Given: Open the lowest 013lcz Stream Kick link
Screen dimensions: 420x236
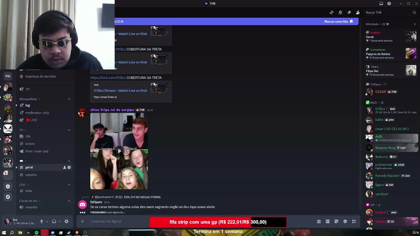Looking at the screenshot, I should coord(120,91).
